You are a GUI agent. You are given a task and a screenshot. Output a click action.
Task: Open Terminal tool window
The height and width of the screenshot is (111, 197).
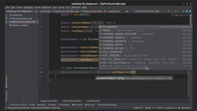[77, 105]
